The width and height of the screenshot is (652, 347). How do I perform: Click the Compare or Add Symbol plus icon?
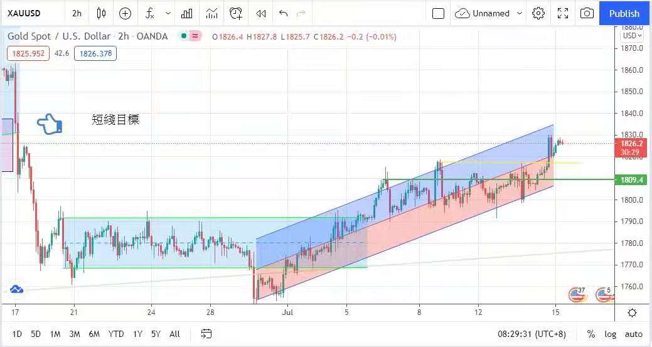click(x=125, y=13)
